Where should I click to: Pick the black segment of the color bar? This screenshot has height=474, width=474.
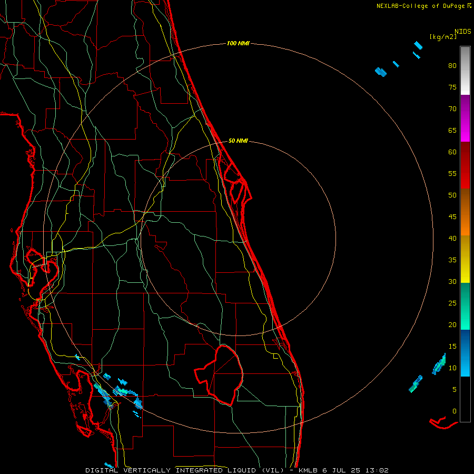[465, 399]
